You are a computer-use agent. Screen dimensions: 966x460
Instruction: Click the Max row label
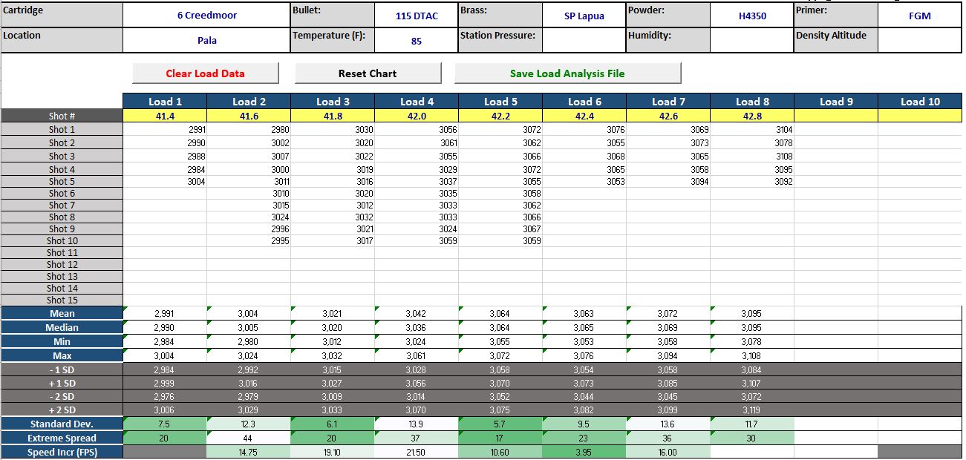(62, 355)
